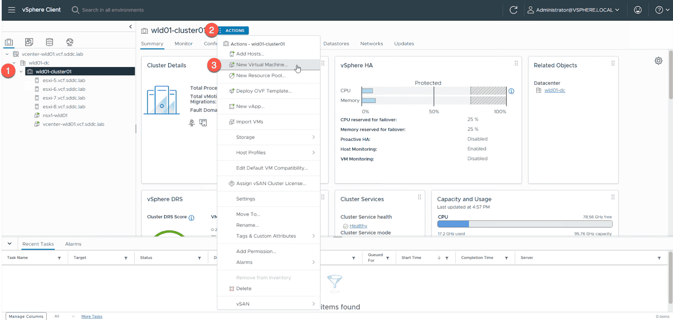Open the Hosts and Clusters inventory view
673x320 pixels.
coord(9,42)
